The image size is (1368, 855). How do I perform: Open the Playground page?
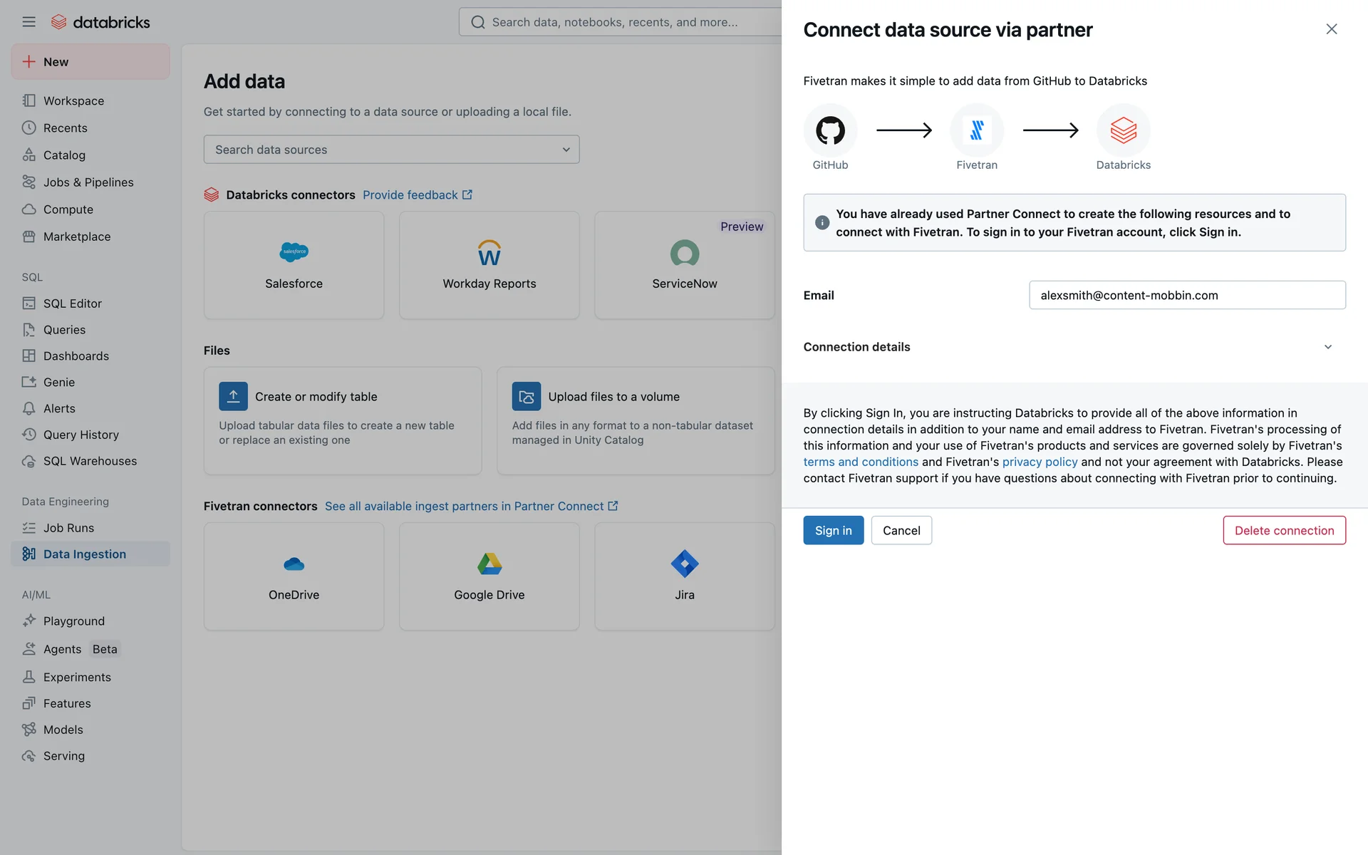(74, 621)
